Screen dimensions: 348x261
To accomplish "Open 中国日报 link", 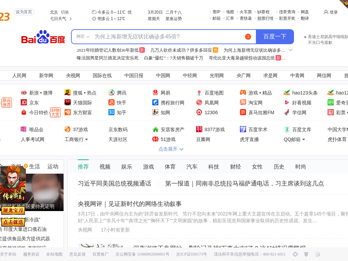I will click(134, 76).
